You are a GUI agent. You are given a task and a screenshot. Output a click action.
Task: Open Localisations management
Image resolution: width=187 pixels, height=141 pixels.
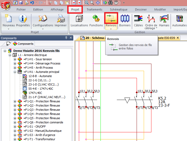(79, 20)
